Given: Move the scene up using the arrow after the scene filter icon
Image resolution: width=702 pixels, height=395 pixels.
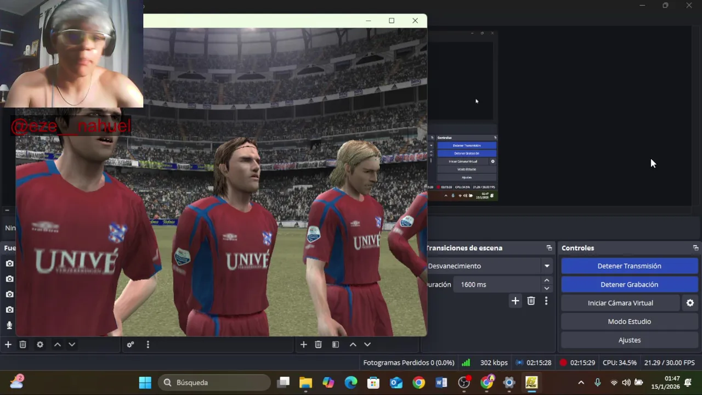Looking at the screenshot, I should point(353,345).
